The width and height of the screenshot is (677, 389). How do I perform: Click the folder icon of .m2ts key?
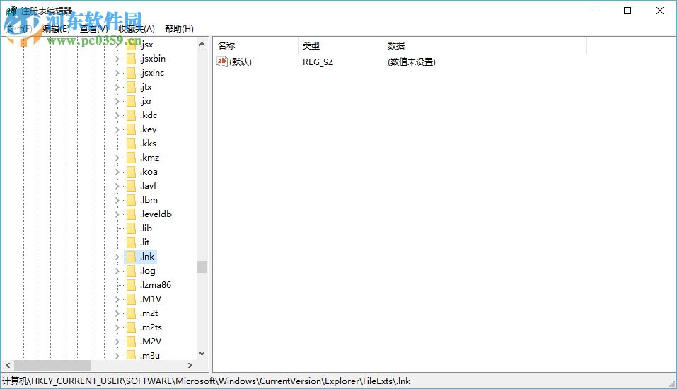(132, 327)
